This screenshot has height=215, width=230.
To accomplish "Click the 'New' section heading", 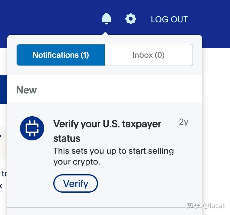I will [27, 90].
